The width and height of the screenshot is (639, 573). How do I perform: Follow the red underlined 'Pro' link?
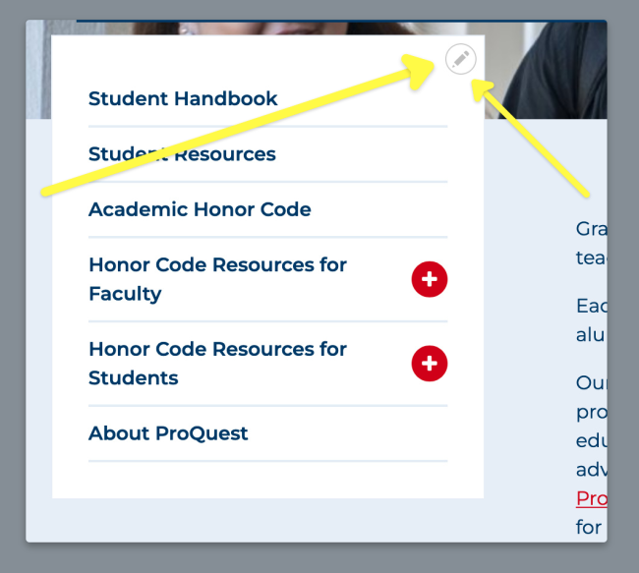(590, 498)
